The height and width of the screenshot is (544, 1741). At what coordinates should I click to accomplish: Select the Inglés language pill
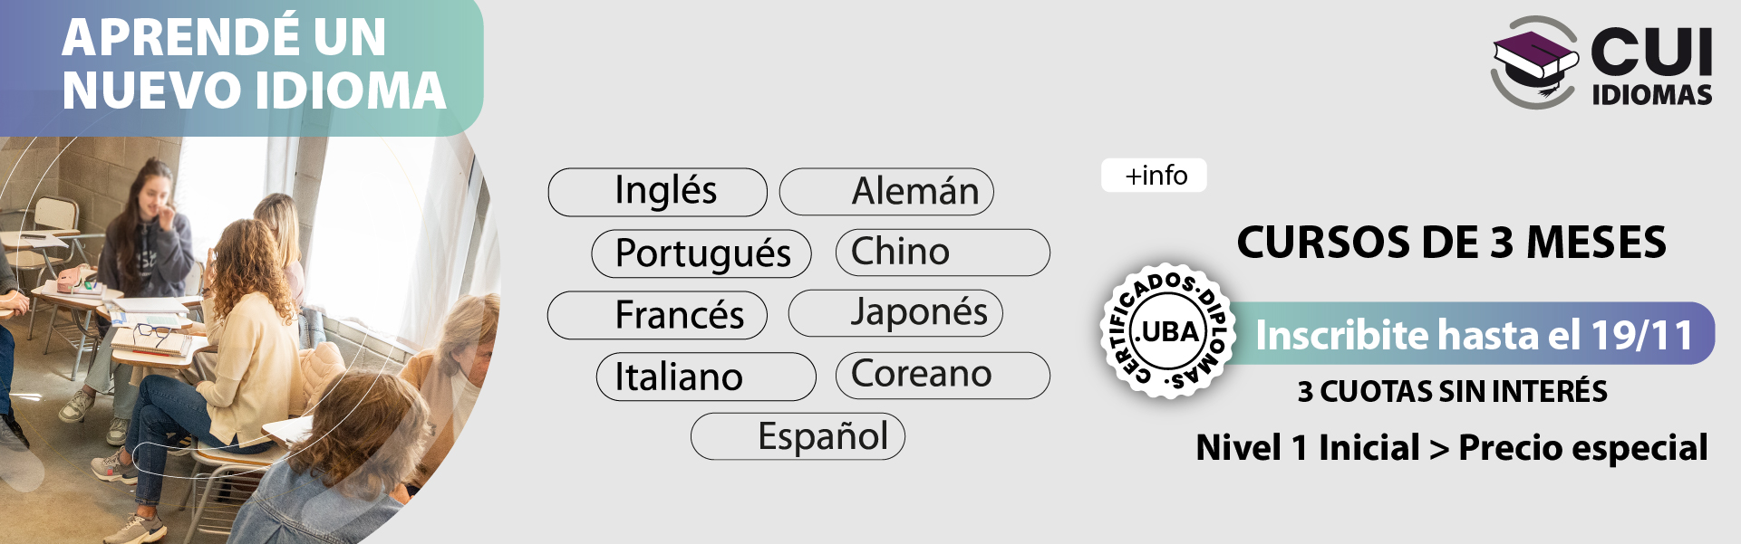[658, 192]
